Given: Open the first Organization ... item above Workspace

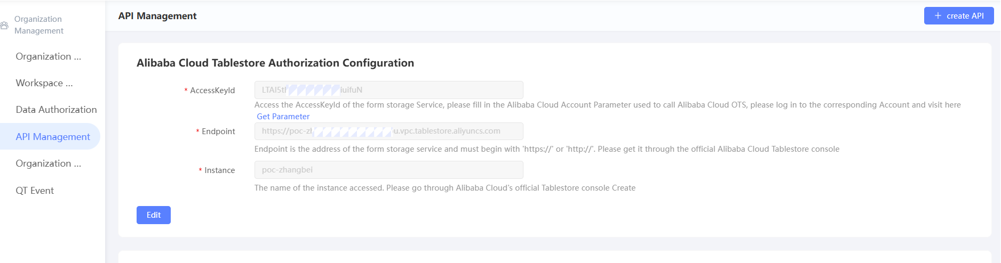Looking at the screenshot, I should click(49, 56).
